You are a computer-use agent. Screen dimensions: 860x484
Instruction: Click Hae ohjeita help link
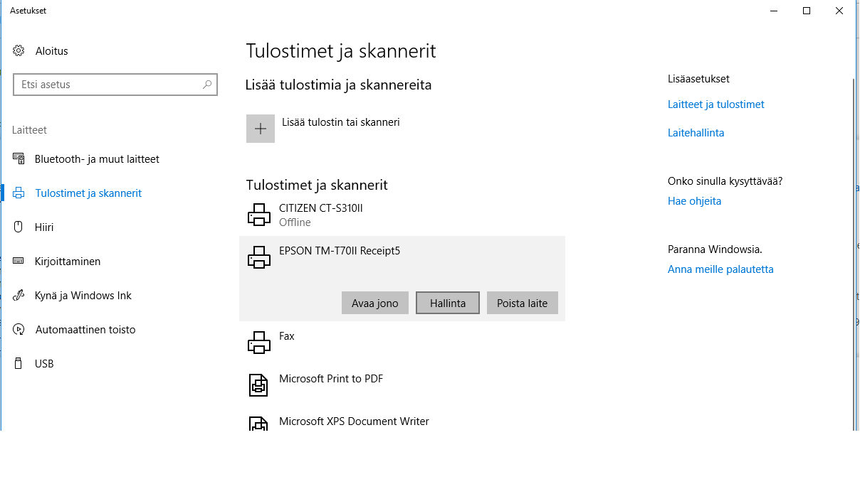tap(695, 201)
